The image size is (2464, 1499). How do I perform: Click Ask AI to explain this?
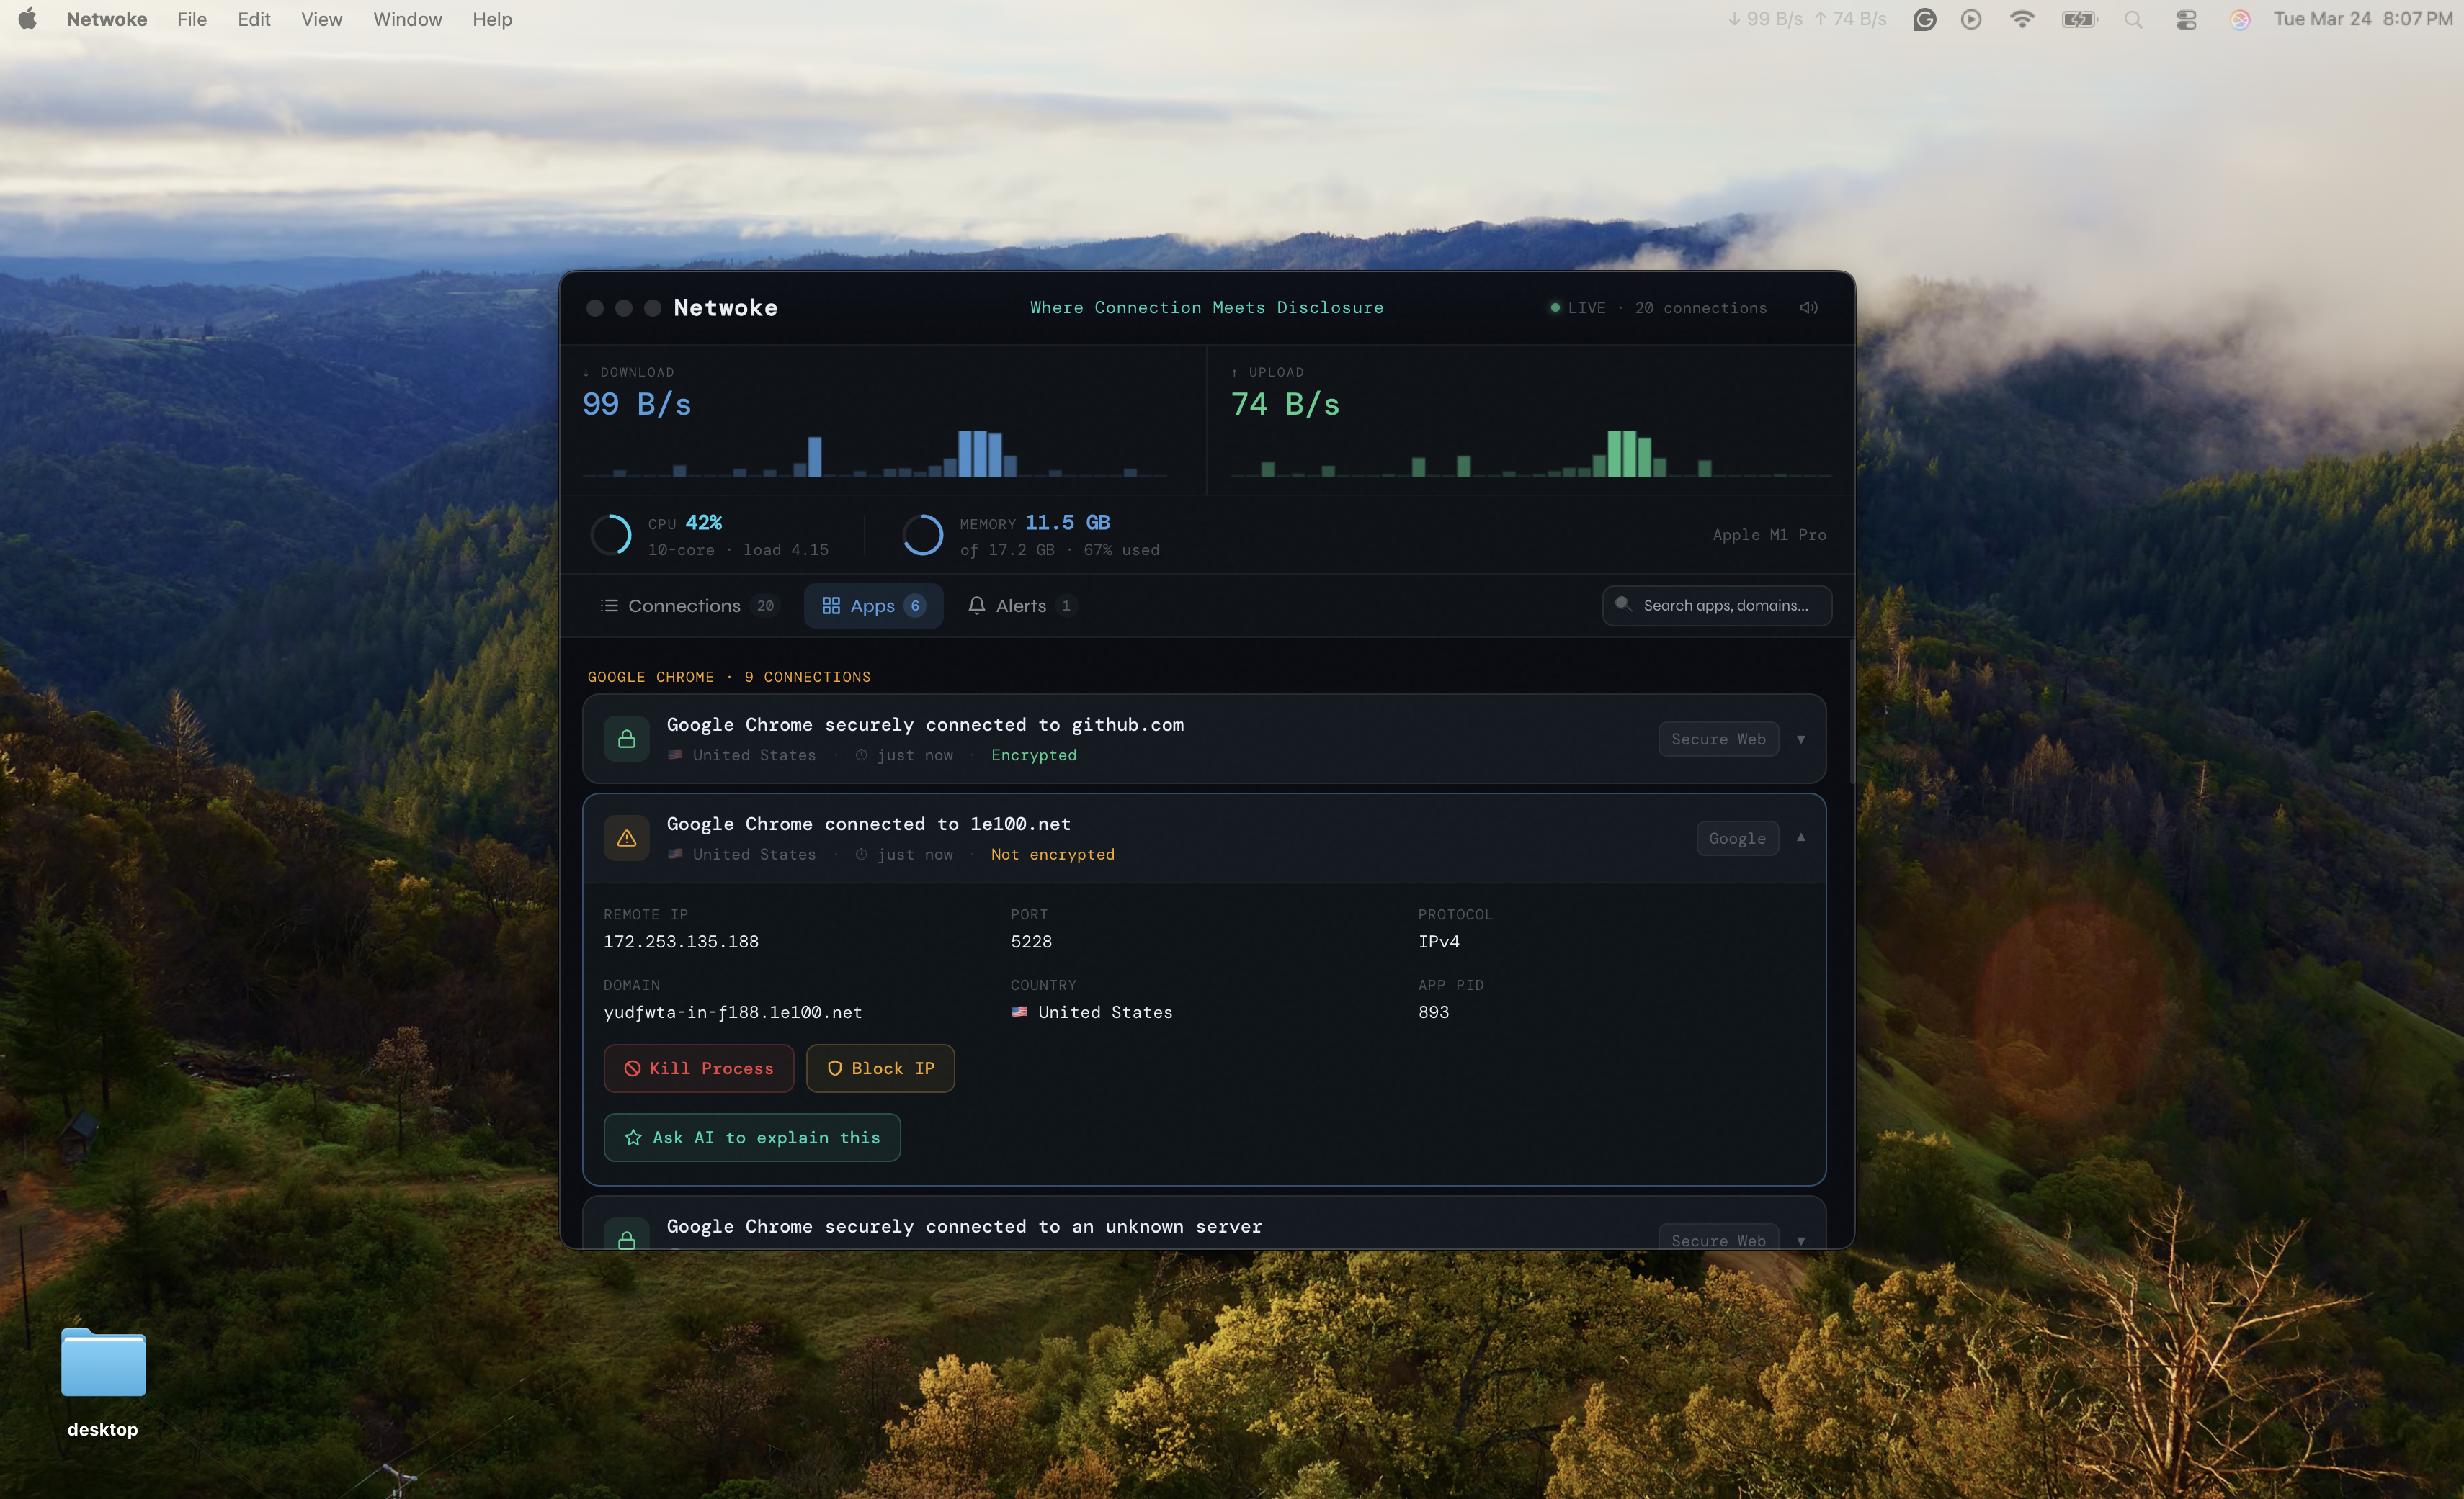pyautogui.click(x=752, y=1138)
